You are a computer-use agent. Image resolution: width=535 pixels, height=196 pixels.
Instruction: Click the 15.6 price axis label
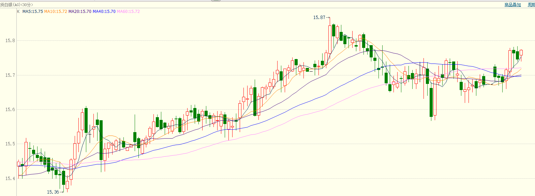[10, 109]
